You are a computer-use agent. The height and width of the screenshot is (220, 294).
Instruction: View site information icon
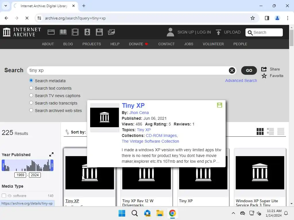39,18
